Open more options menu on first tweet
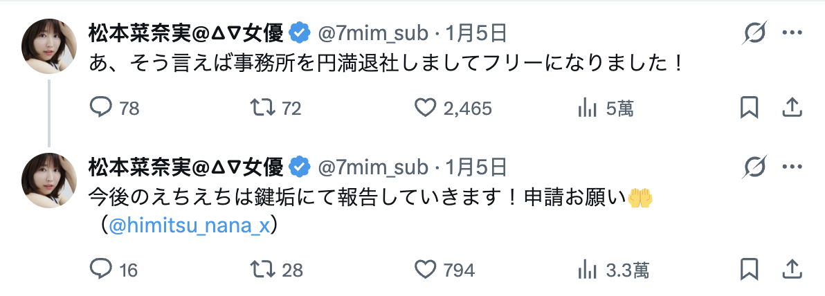825x296 pixels. tap(791, 33)
